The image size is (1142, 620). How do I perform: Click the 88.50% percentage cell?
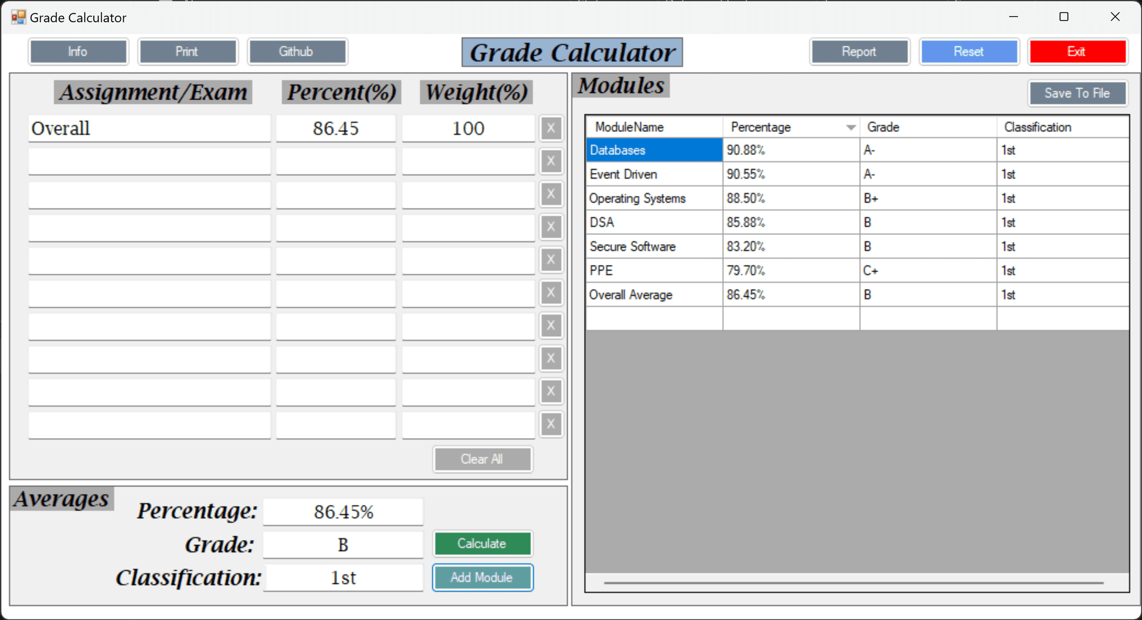pyautogui.click(x=791, y=198)
